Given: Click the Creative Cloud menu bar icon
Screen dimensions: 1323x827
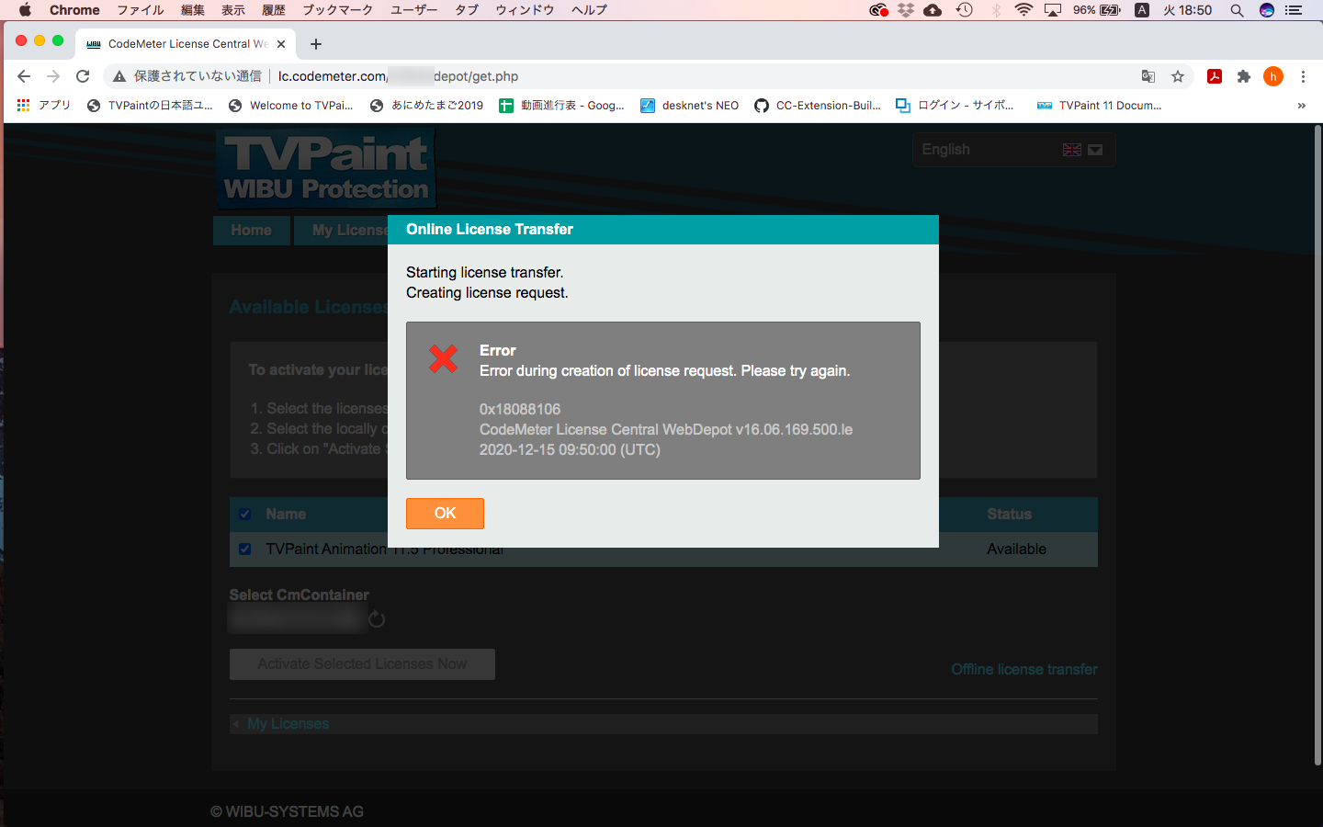Looking at the screenshot, I should tap(878, 10).
